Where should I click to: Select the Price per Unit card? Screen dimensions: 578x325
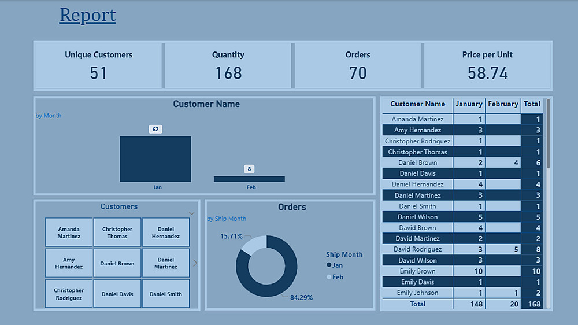487,66
